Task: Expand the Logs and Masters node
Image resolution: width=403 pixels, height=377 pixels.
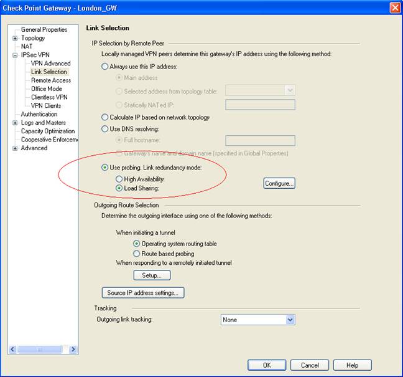Action: pyautogui.click(x=15, y=123)
